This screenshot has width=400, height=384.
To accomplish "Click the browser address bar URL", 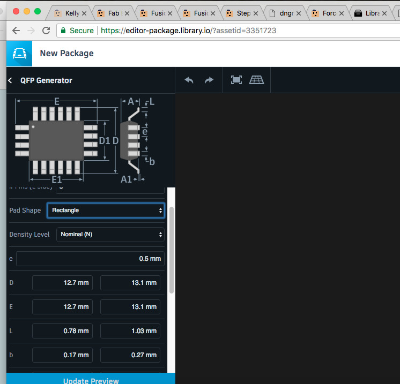I will pos(188,31).
